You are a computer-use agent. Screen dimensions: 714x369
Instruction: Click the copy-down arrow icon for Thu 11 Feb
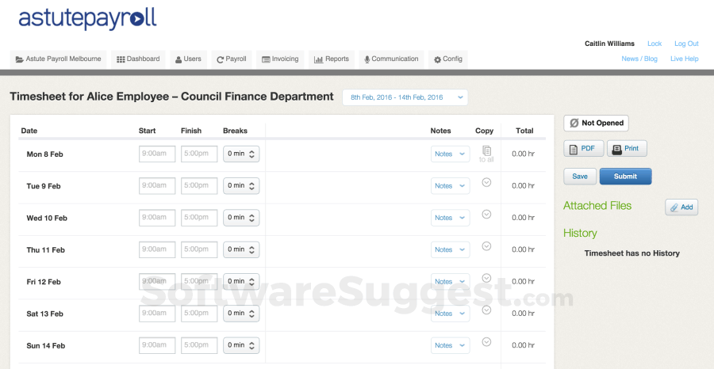tap(487, 246)
